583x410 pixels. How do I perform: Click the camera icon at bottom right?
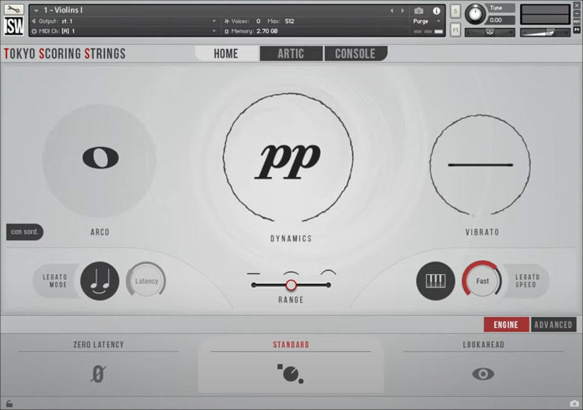574,403
